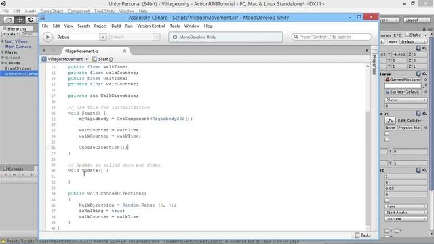Screen dimensions: 434x244
Task: Click the warning icon in Unity status bar
Action: [3, 241]
